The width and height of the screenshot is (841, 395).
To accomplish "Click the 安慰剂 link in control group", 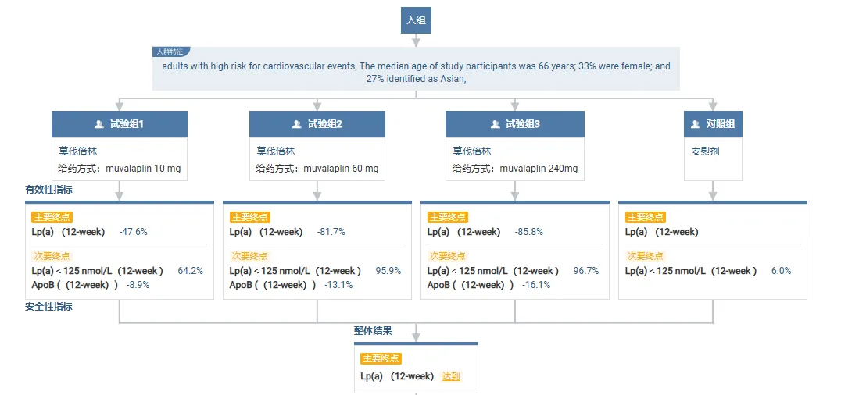I will [x=705, y=151].
